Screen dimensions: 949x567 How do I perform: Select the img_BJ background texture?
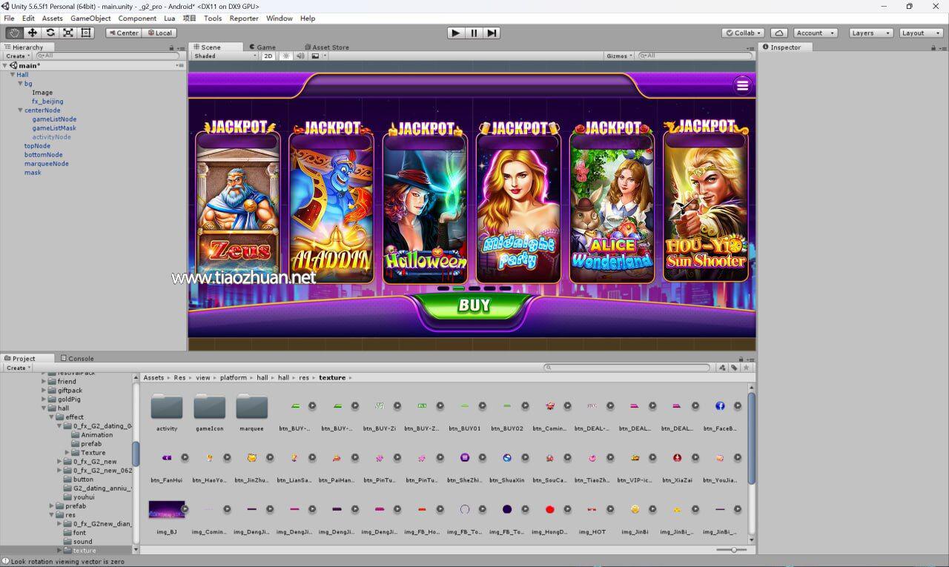click(167, 516)
